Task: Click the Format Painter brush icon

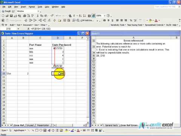Action: [52, 16]
